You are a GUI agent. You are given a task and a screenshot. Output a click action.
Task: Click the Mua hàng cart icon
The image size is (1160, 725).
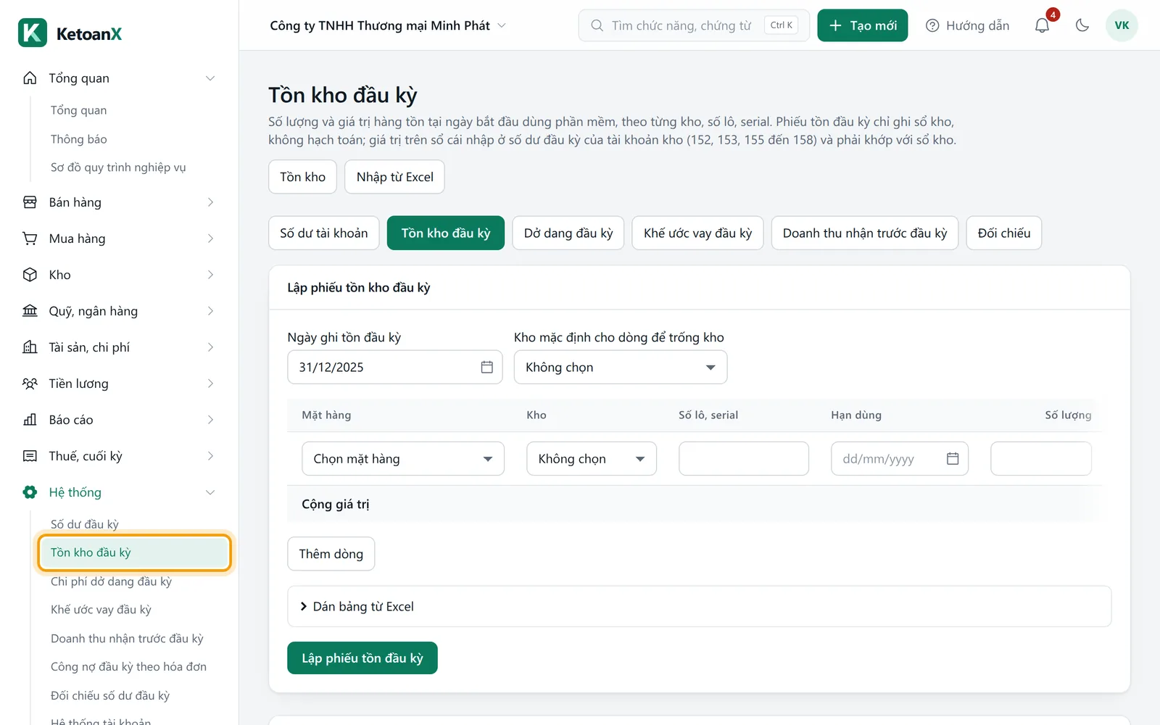point(30,239)
